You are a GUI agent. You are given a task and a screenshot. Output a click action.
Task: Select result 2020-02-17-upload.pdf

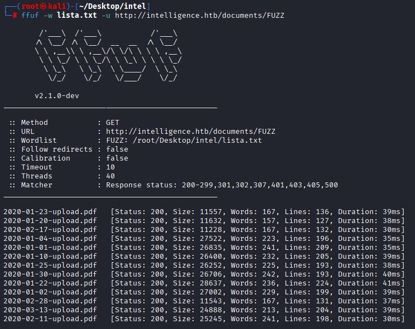pos(50,230)
